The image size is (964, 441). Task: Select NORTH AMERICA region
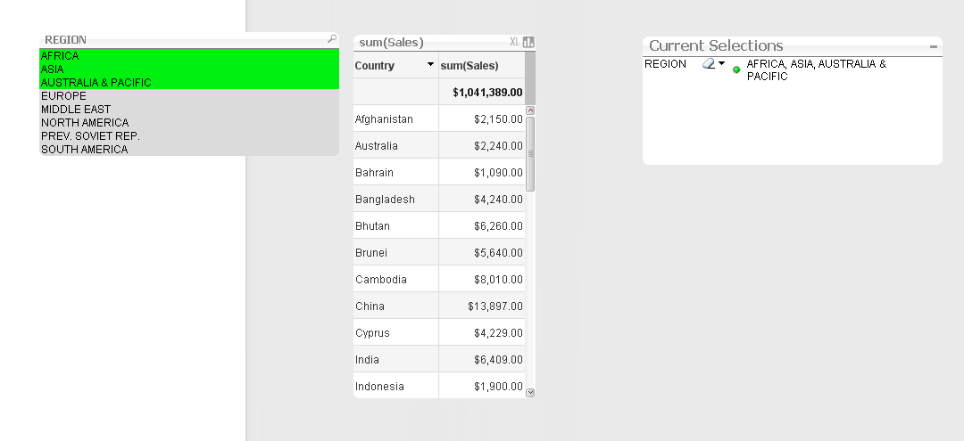point(189,123)
